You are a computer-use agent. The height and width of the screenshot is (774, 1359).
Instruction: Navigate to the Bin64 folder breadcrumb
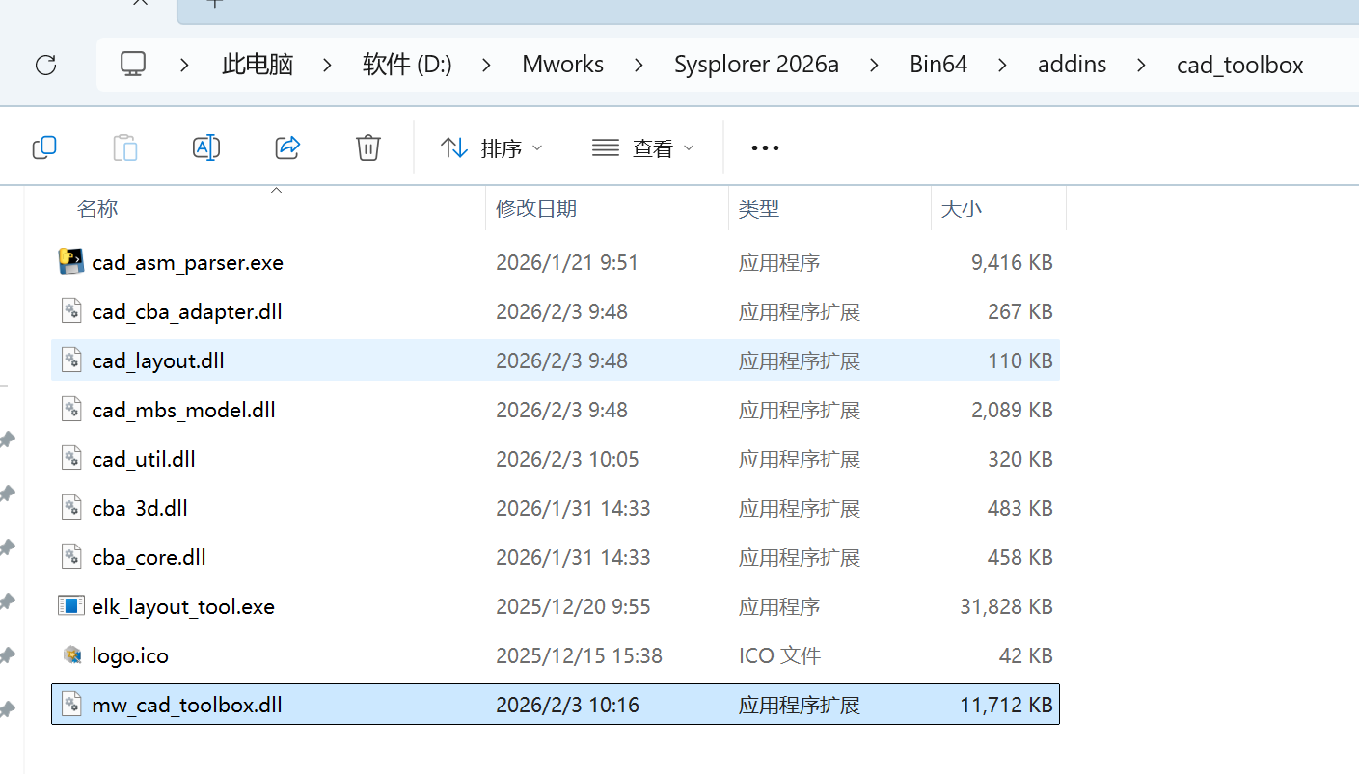pos(938,65)
